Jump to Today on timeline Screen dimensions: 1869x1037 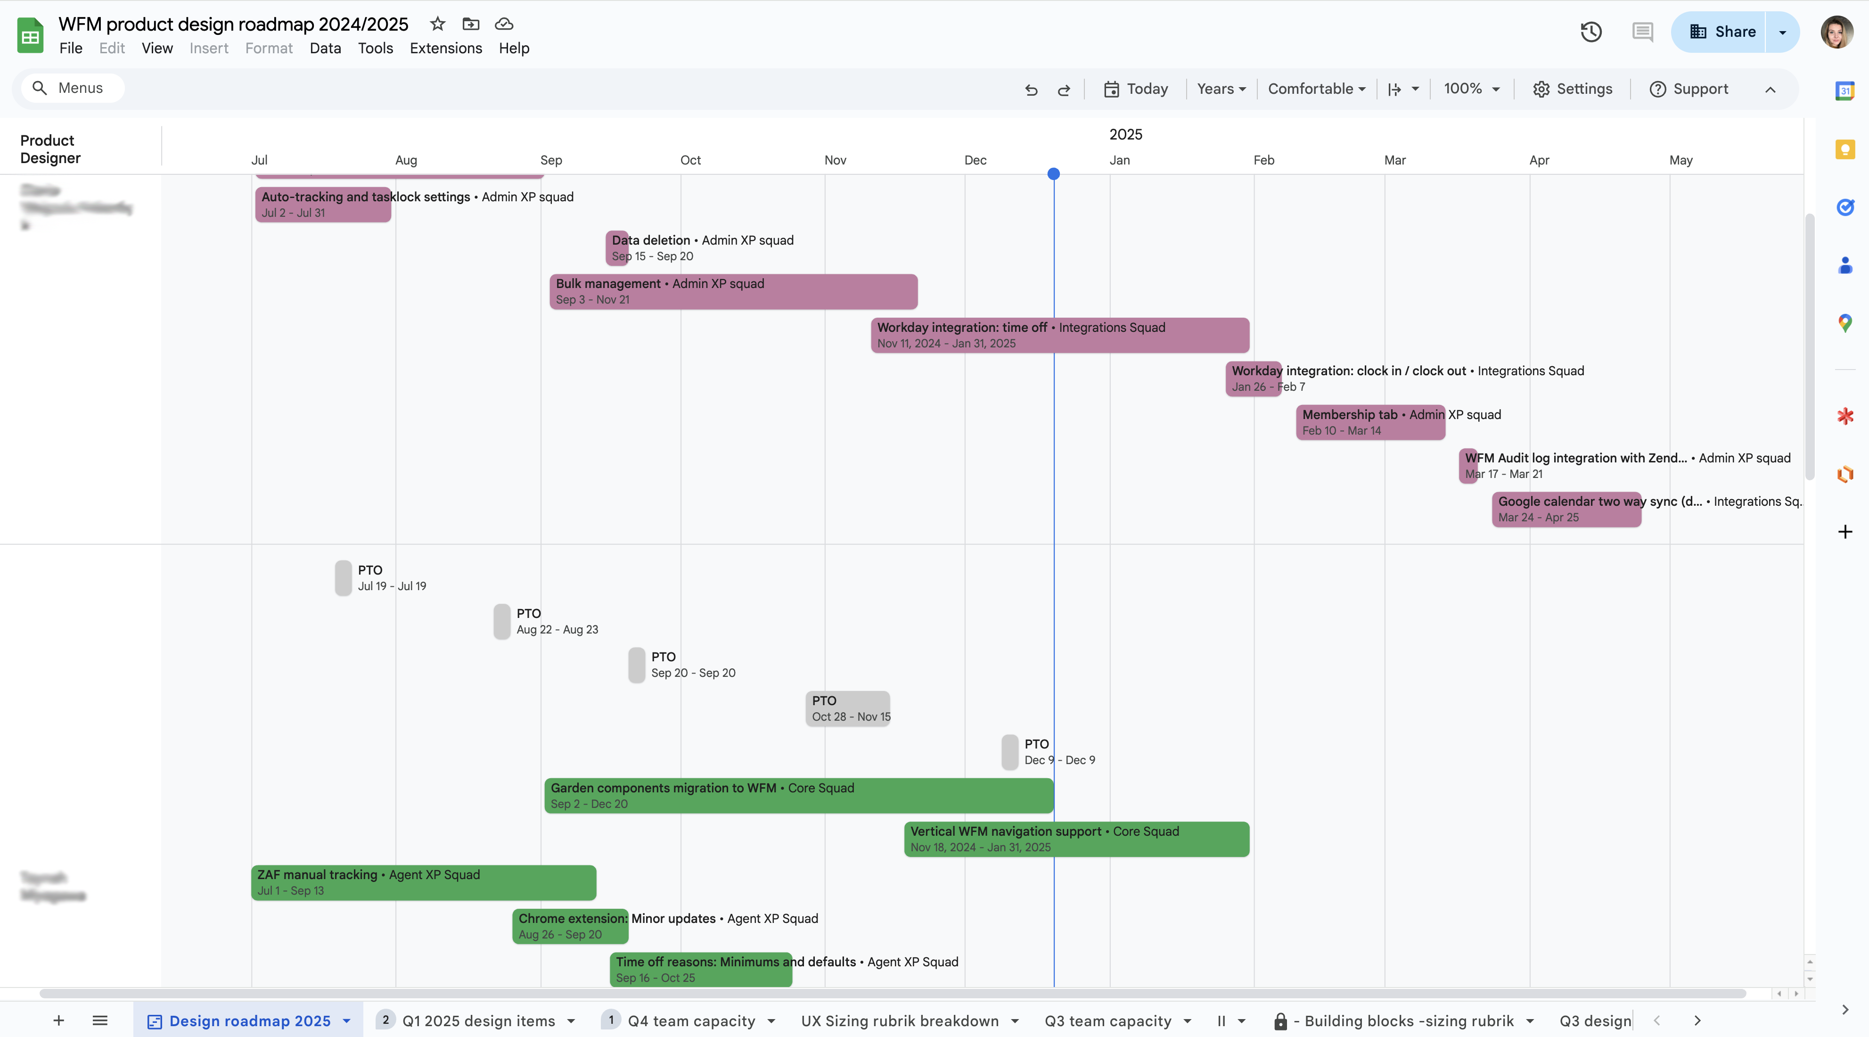pos(1135,89)
